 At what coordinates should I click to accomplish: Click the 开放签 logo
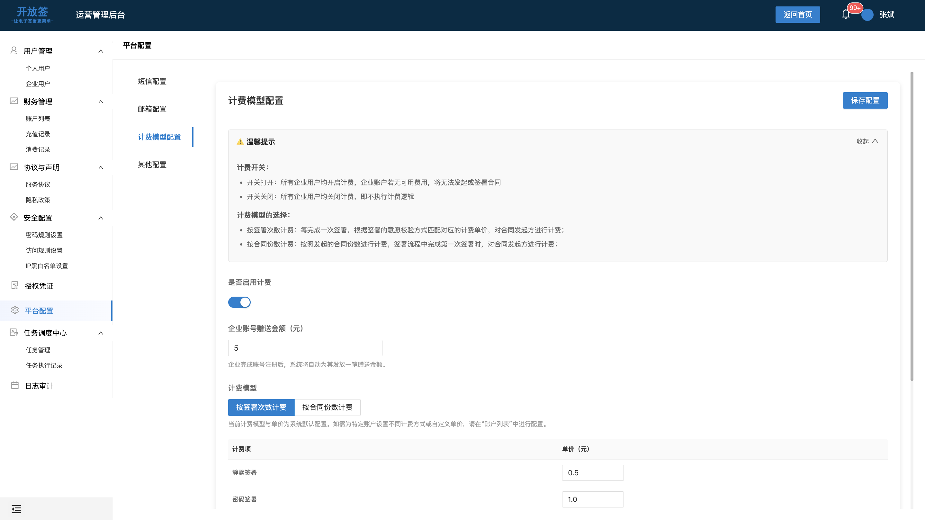[x=32, y=14]
